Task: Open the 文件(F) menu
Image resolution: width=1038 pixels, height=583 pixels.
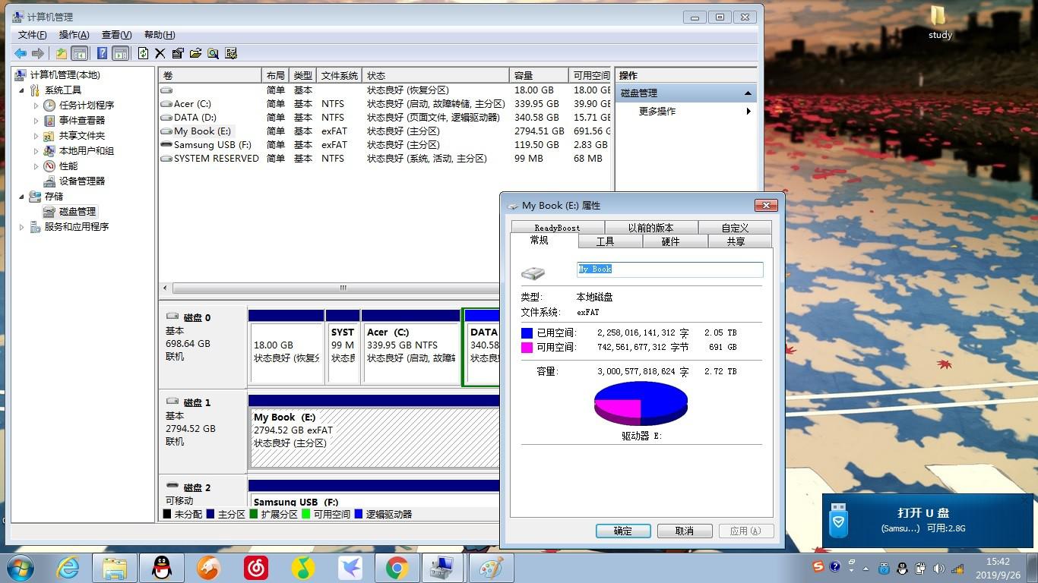Action: 31,34
